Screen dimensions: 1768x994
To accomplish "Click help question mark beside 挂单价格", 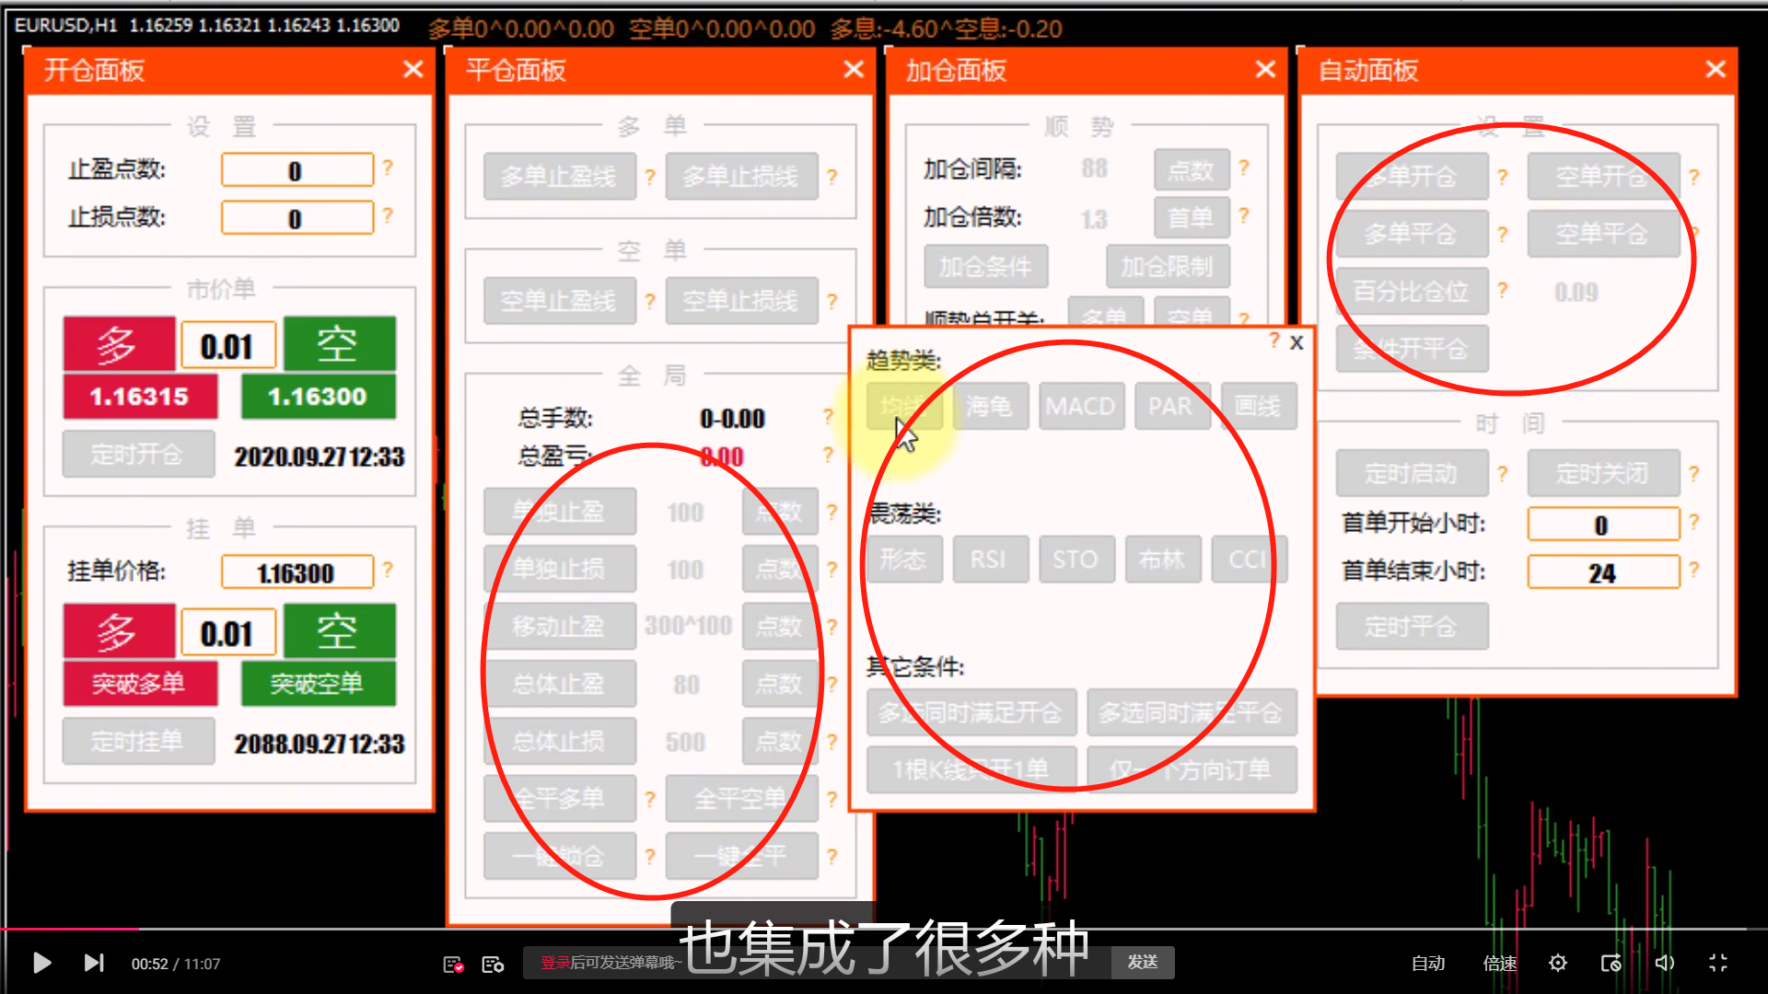I will point(388,570).
